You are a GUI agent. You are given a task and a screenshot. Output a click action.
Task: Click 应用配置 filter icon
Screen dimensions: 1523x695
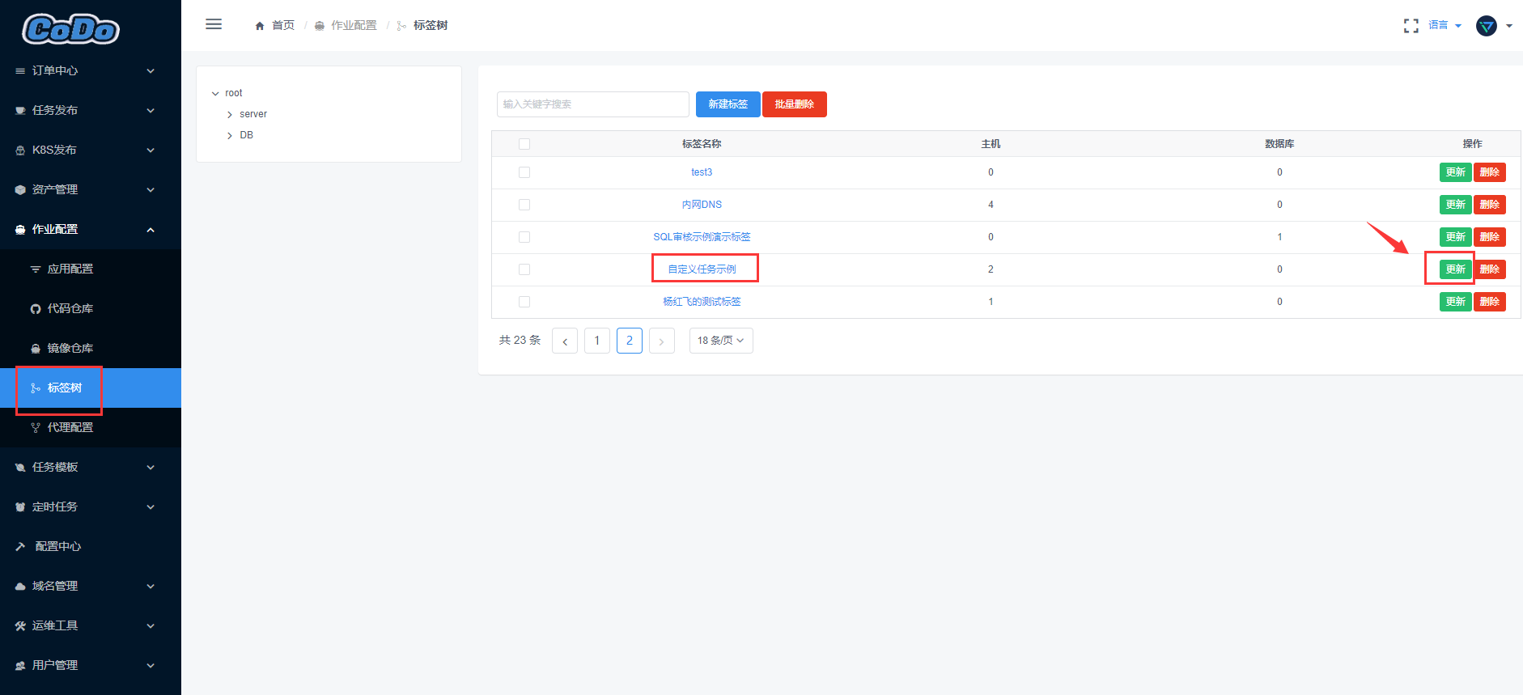click(36, 269)
